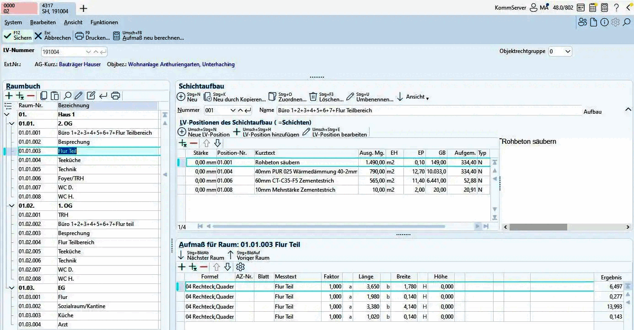Click the red minus icon in Raumbuch toolbar
The image size is (634, 330).
31,96
